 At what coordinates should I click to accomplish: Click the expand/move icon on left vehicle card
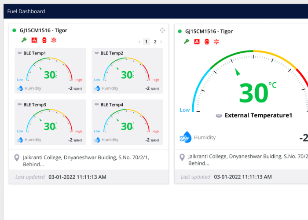[162, 30]
